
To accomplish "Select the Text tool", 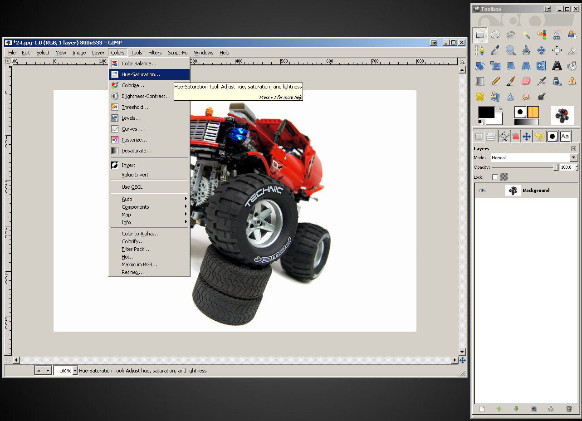I will (x=557, y=65).
